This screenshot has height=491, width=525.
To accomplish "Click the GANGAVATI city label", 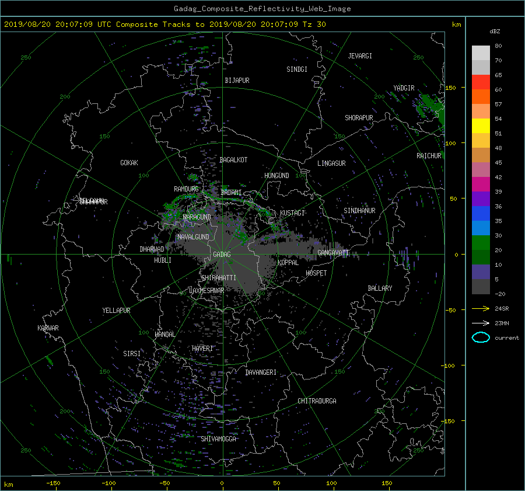I will [x=333, y=252].
